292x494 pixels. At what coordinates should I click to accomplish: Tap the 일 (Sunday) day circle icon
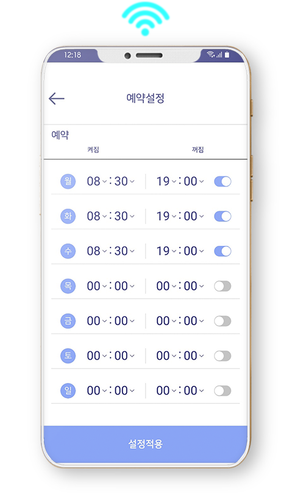pyautogui.click(x=68, y=391)
